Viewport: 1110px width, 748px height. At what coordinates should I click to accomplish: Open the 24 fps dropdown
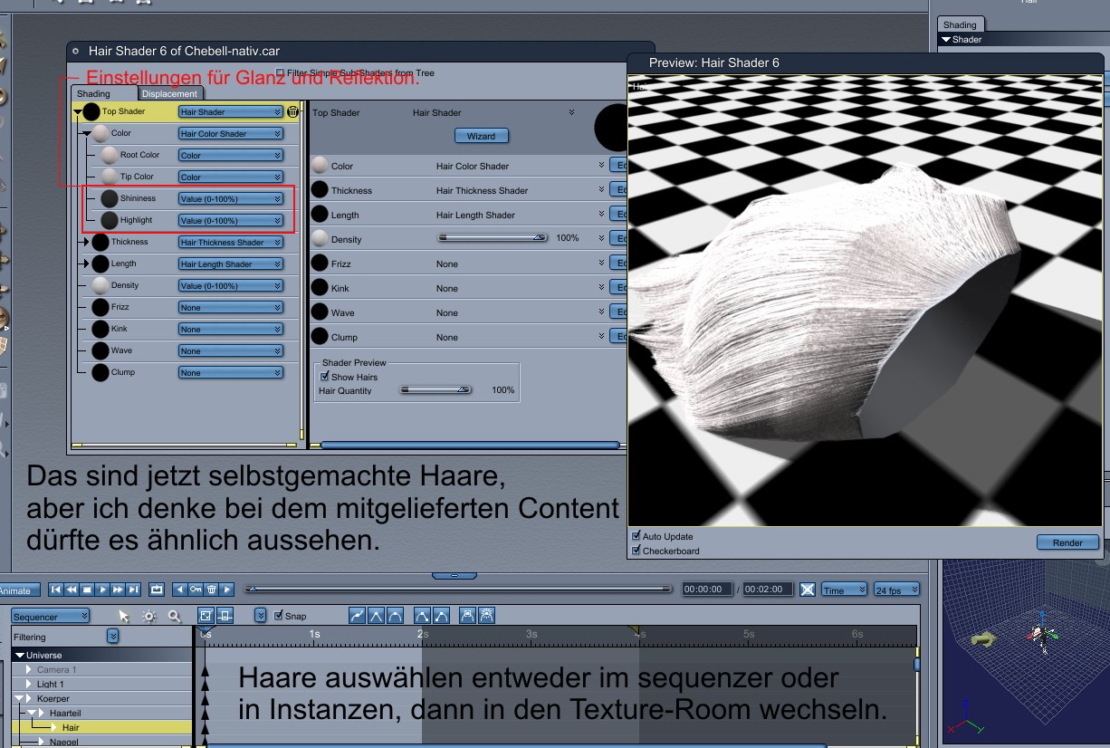coord(896,590)
